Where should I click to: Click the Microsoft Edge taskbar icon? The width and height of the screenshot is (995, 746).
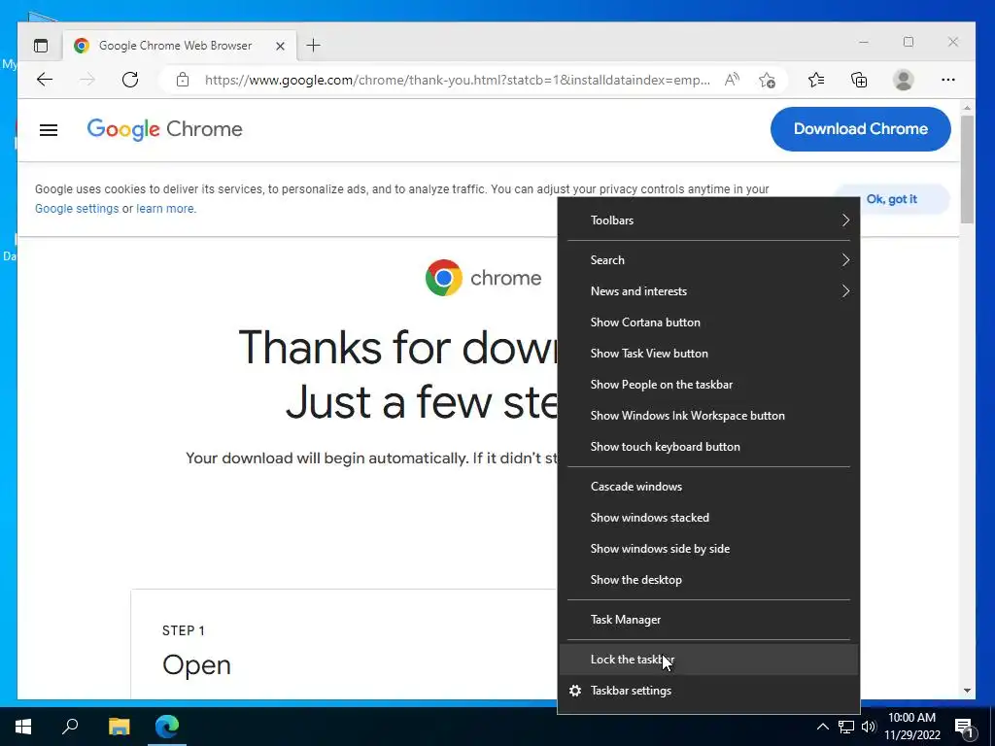click(167, 727)
